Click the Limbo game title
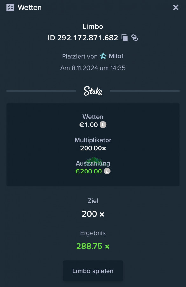Image resolution: width=186 pixels, height=287 pixels. tap(93, 26)
